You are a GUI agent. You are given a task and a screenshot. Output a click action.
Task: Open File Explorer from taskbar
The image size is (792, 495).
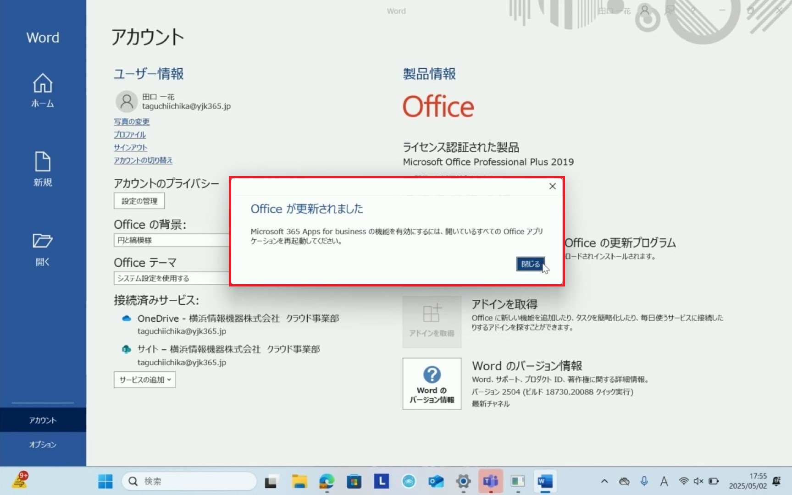pos(299,481)
